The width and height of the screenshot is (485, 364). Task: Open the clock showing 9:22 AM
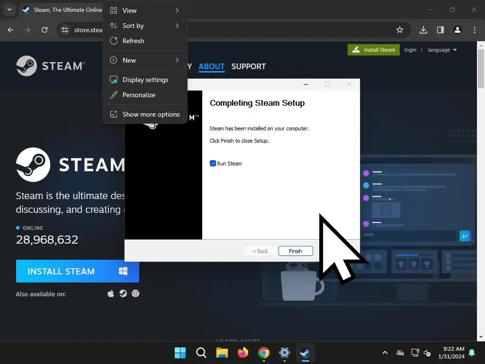[451, 353]
